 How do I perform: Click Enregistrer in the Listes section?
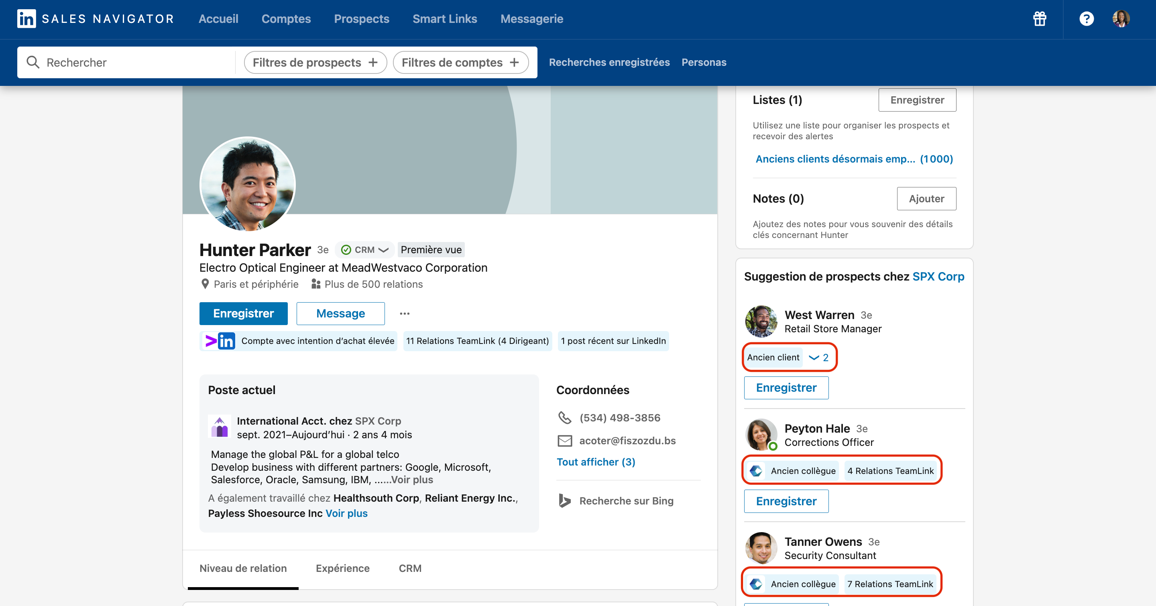tap(917, 100)
